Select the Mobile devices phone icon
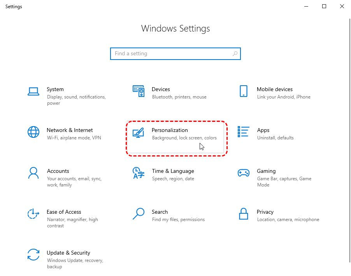The width and height of the screenshot is (351, 276). pyautogui.click(x=244, y=91)
